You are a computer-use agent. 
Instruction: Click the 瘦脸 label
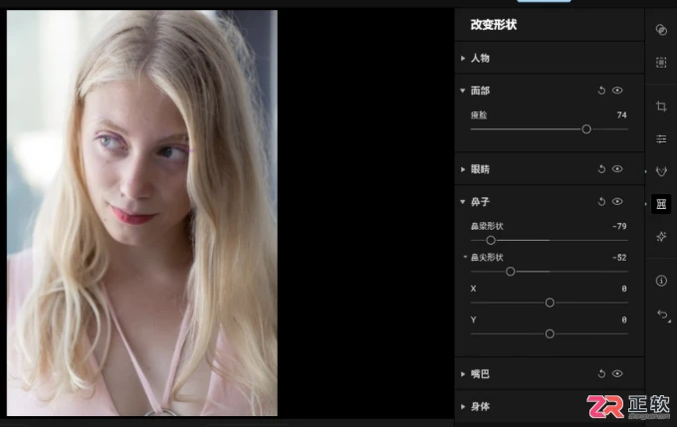[x=479, y=114]
